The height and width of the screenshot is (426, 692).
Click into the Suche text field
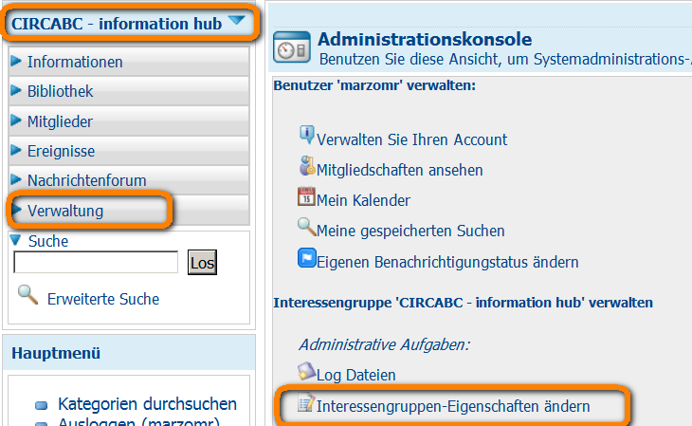(96, 263)
